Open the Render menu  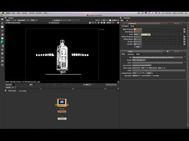(39, 13)
